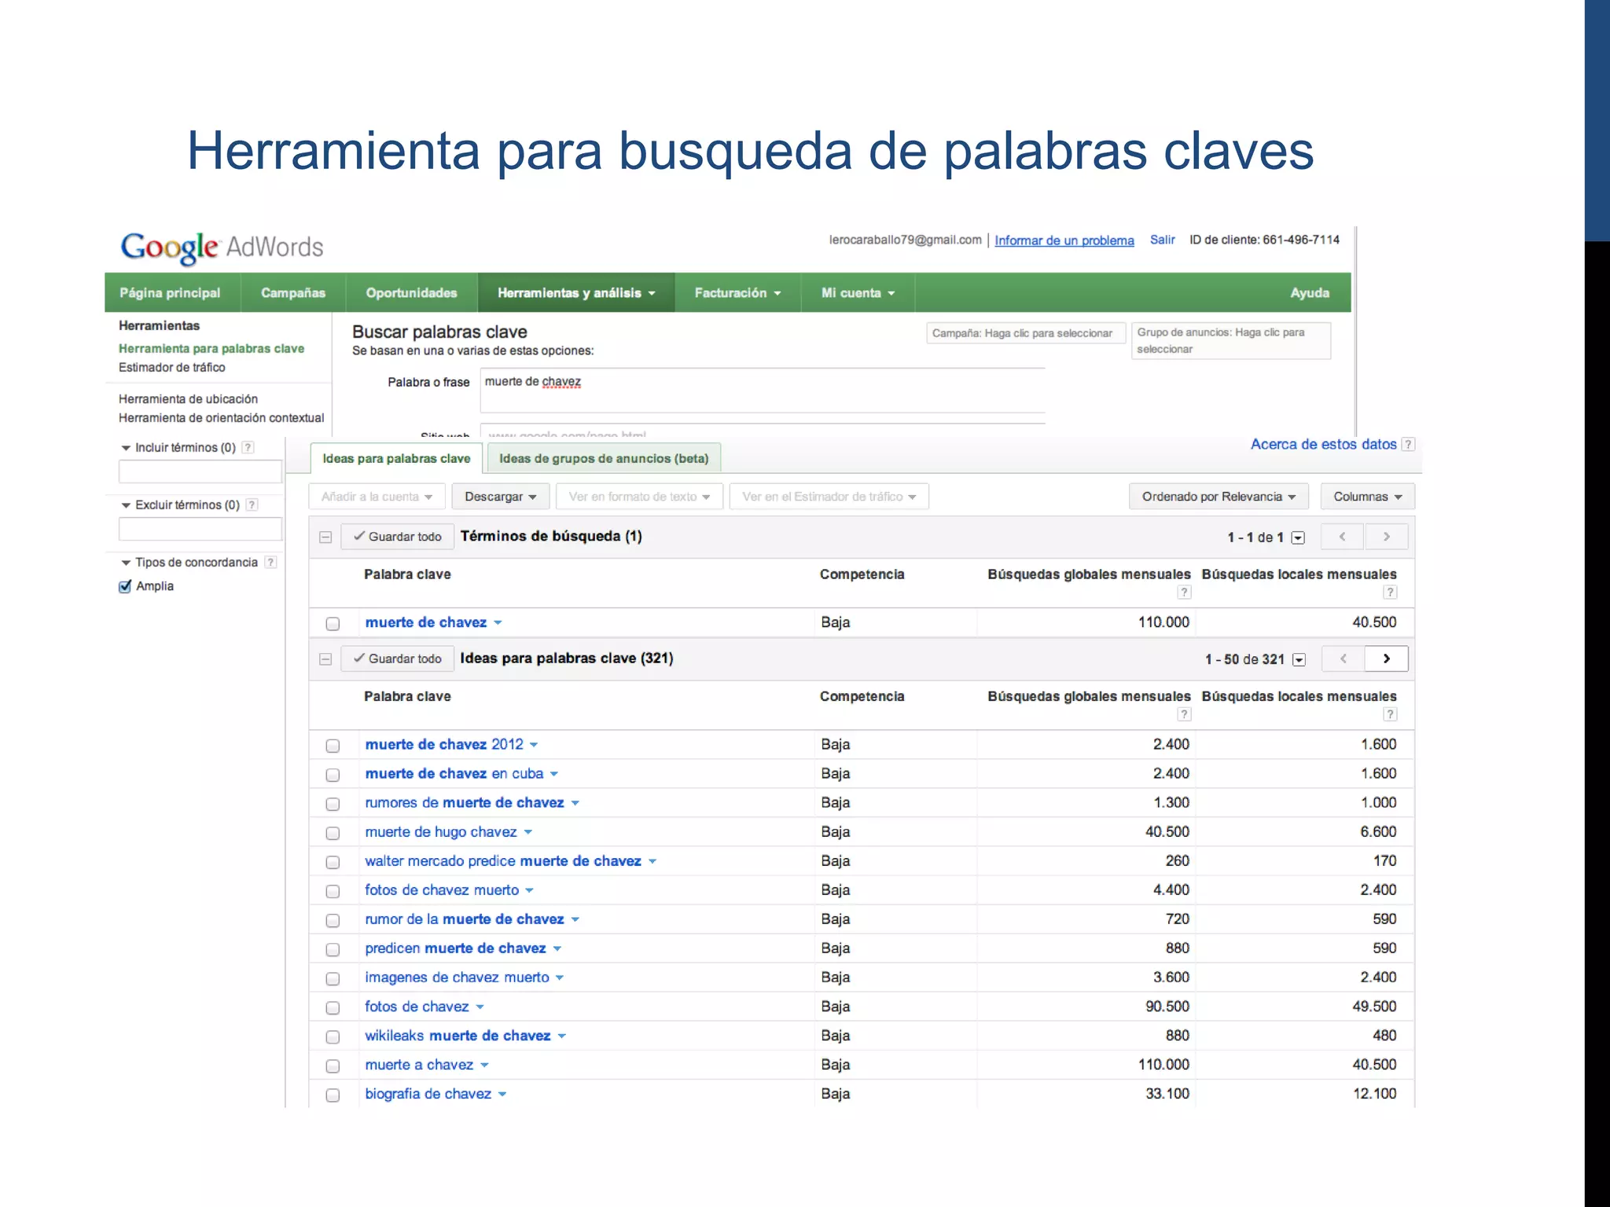Open dropdown arrow beside muerte a chavez keyword
Viewport: 1610px width, 1207px height.
[x=485, y=1066]
